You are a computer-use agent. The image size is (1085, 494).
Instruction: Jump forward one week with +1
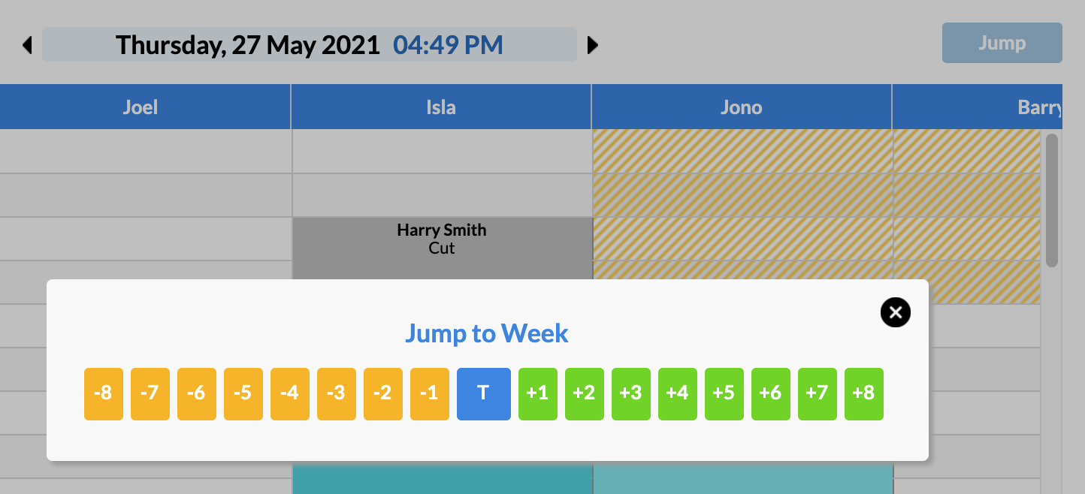537,393
